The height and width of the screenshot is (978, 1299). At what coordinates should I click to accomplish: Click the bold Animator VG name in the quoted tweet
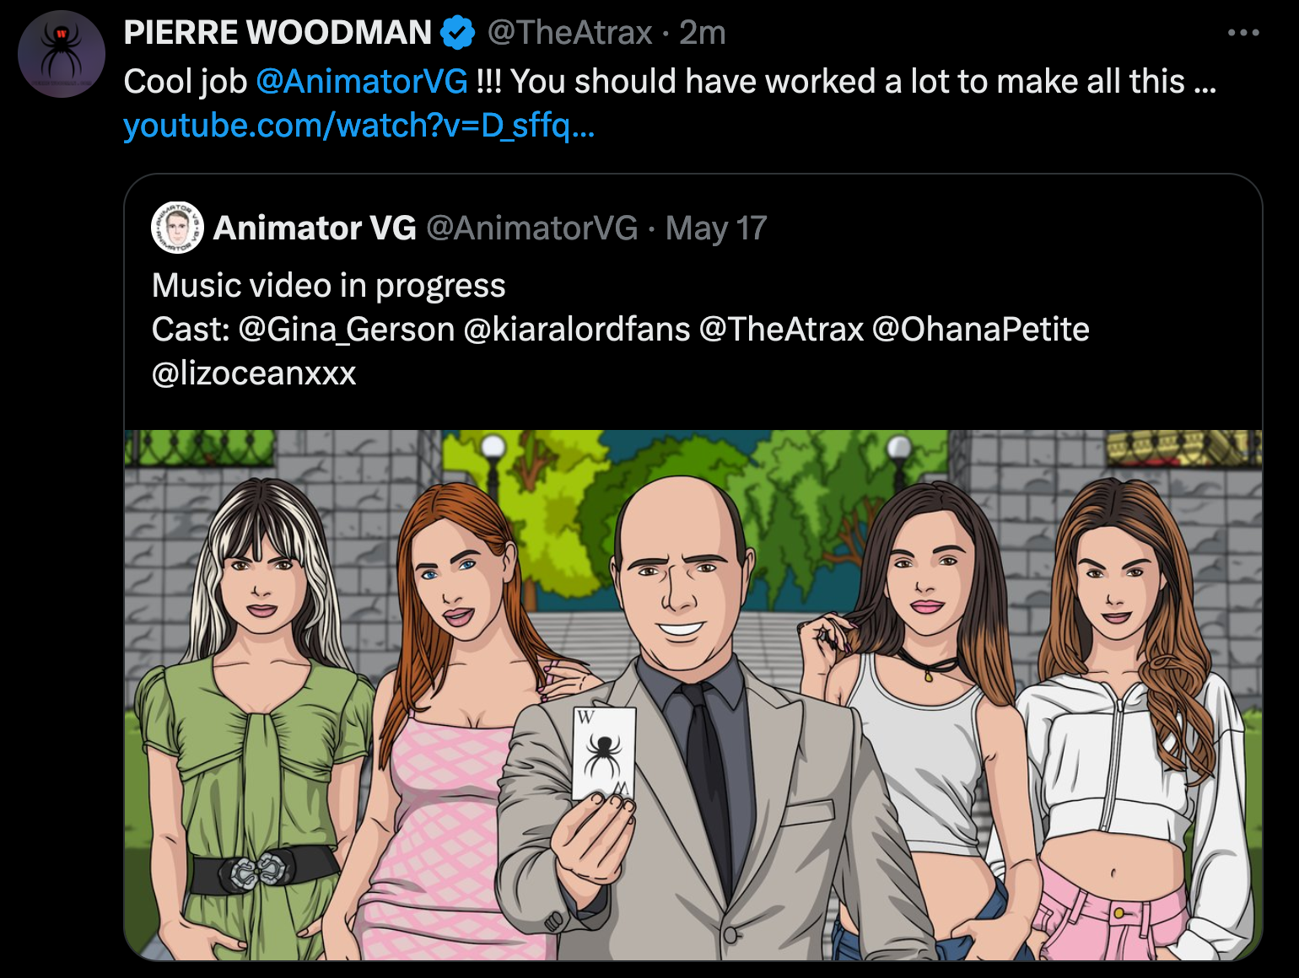point(315,228)
